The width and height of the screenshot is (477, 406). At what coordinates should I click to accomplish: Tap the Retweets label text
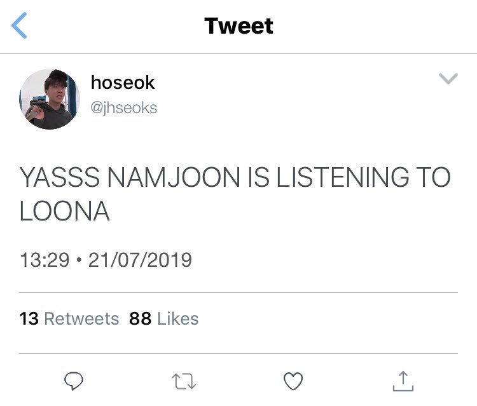click(x=81, y=318)
